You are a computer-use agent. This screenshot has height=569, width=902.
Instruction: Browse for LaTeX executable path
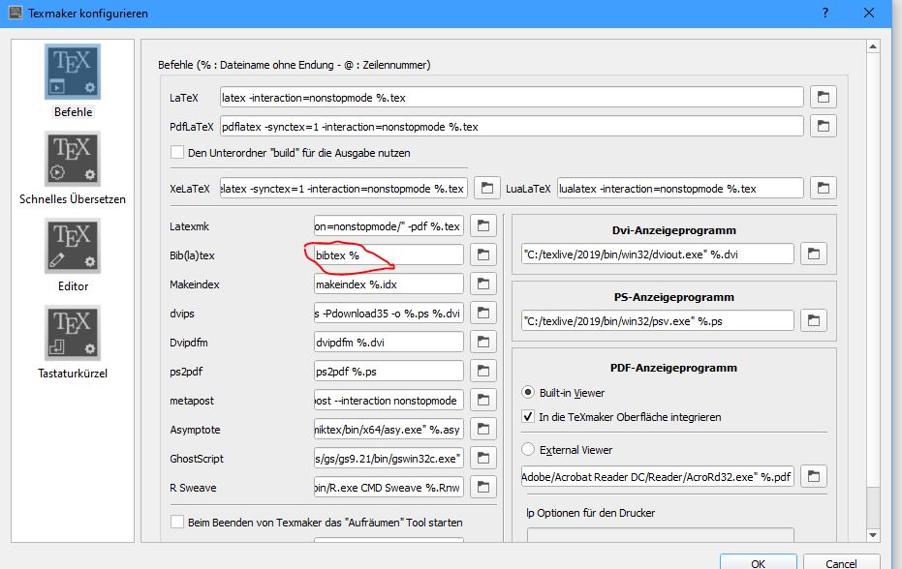[823, 97]
